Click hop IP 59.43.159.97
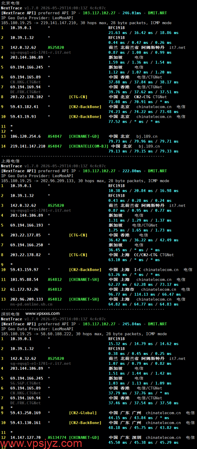Viewport: 197px width, 449px height. click(x=24, y=270)
